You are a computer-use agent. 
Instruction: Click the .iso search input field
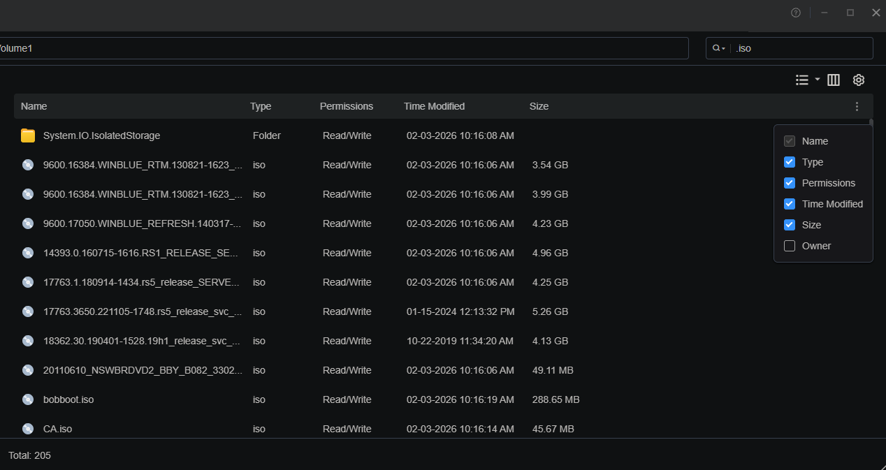point(801,48)
